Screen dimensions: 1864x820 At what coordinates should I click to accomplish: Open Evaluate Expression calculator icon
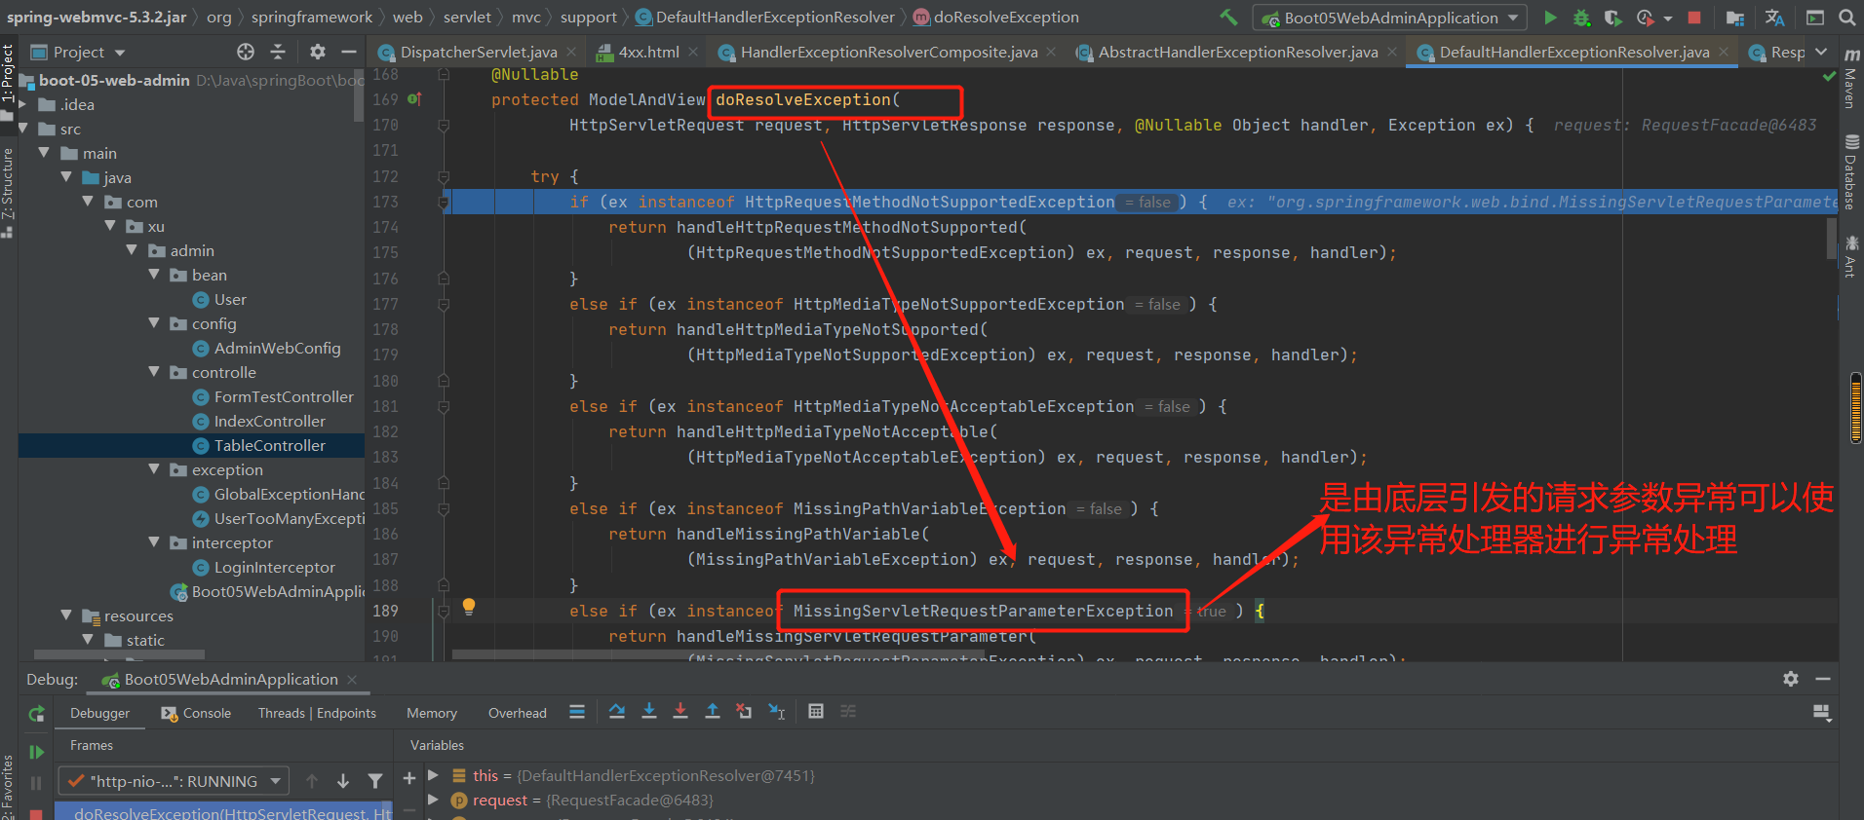[x=816, y=712]
